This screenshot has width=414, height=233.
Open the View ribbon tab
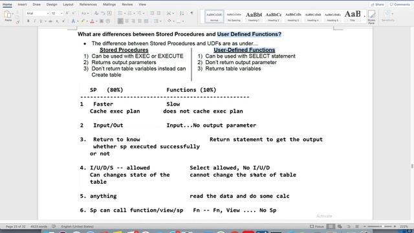142,5
